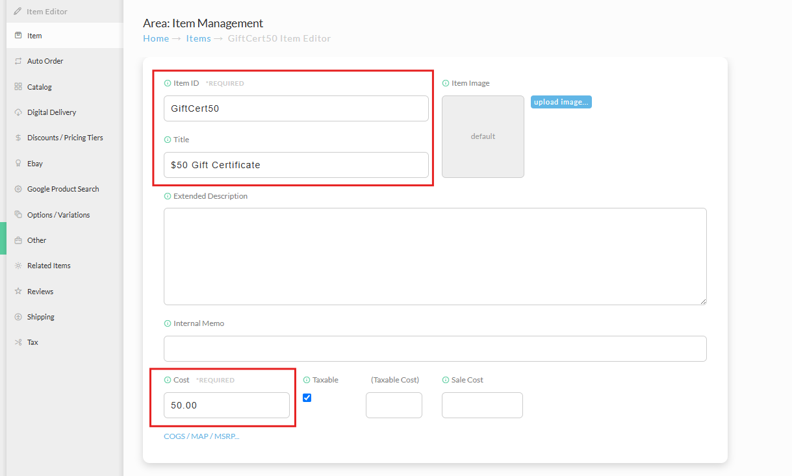Click info icon next to Internal Memo
Image resolution: width=792 pixels, height=476 pixels.
pyautogui.click(x=168, y=323)
